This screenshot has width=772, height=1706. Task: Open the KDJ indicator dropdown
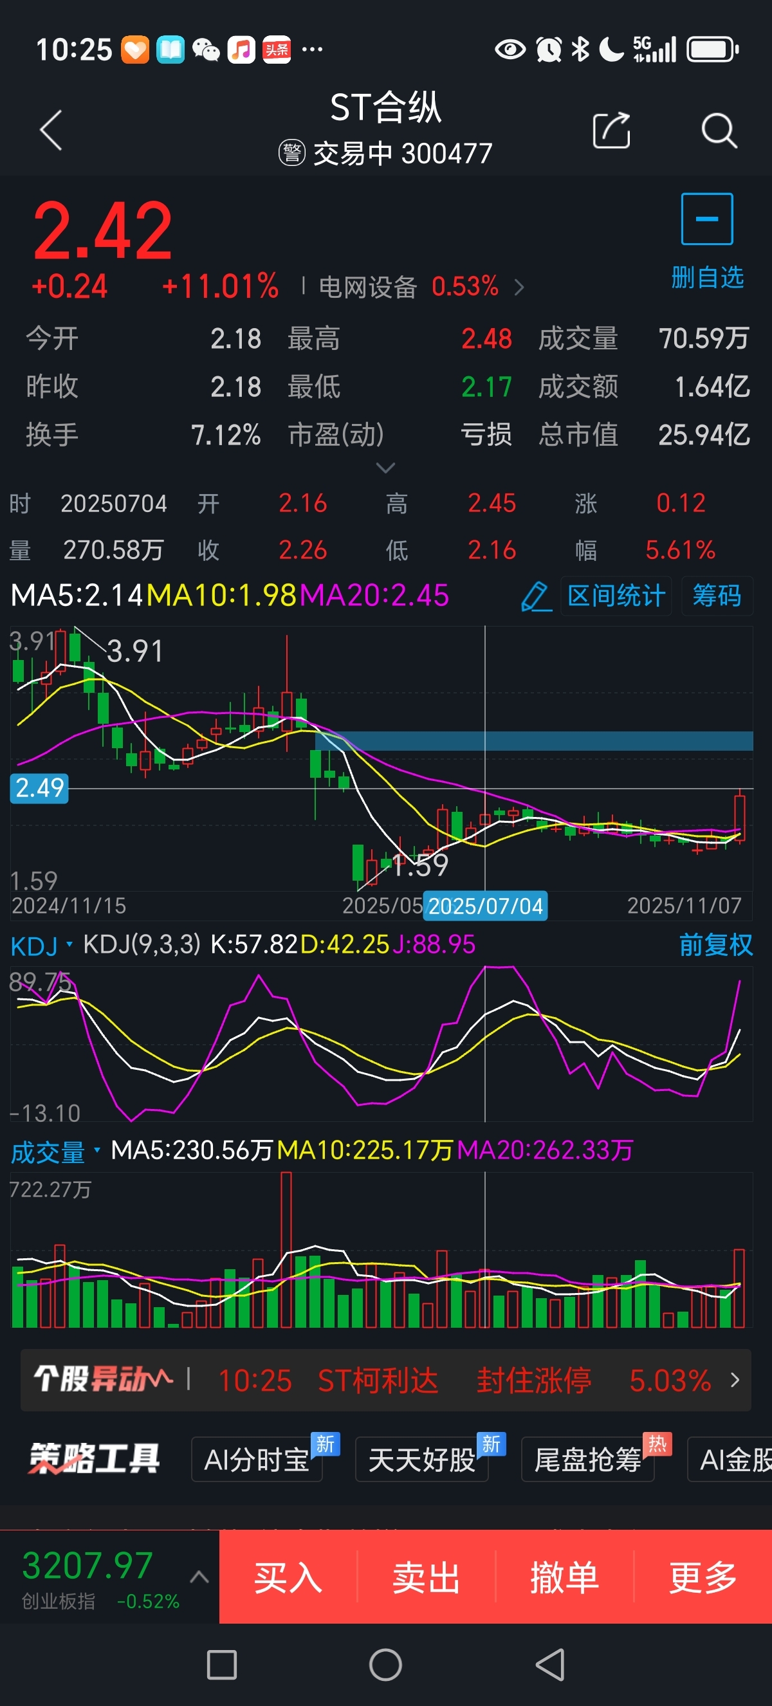coord(41,946)
